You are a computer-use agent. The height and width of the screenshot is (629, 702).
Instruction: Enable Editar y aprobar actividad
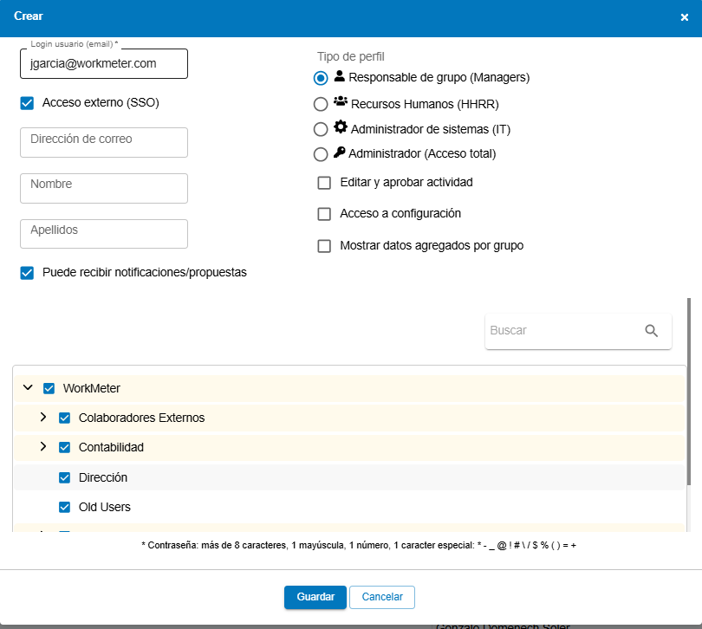(x=324, y=183)
